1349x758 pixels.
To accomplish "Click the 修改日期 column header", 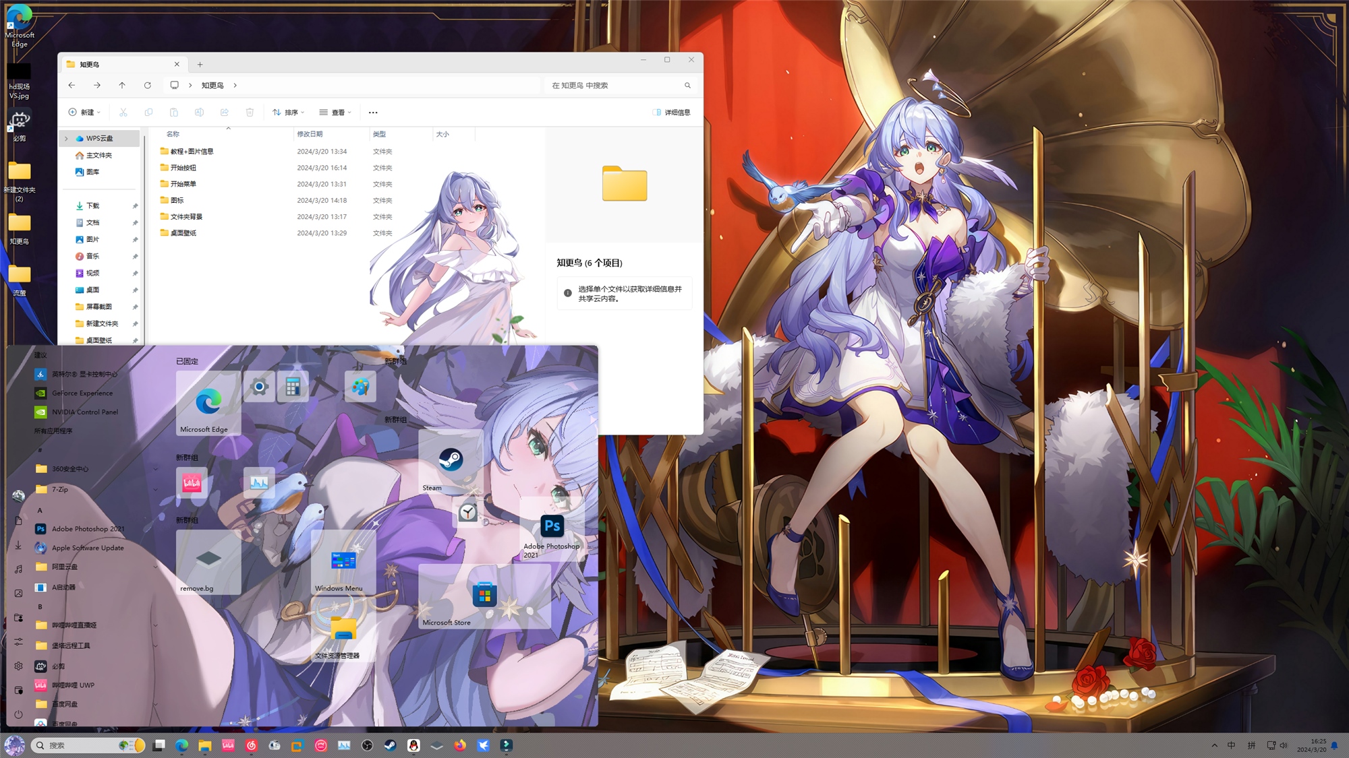I will coord(310,134).
